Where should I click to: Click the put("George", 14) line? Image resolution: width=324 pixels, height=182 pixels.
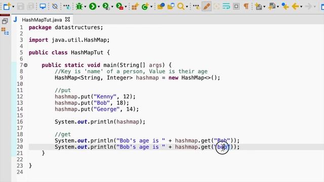click(x=97, y=109)
